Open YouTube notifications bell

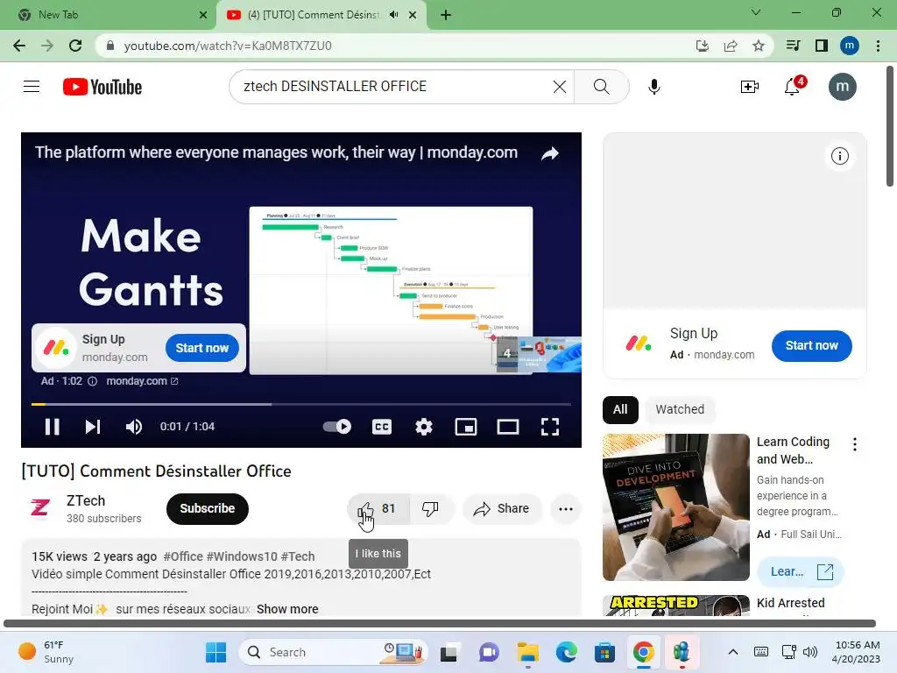click(792, 87)
